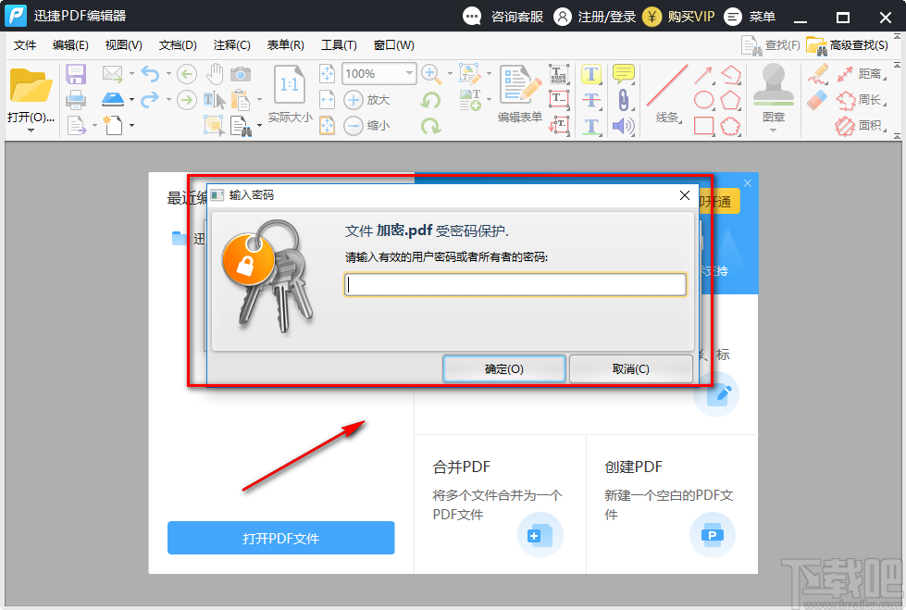906x610 pixels.
Task: Select the cloud shape tool
Action: 730,126
